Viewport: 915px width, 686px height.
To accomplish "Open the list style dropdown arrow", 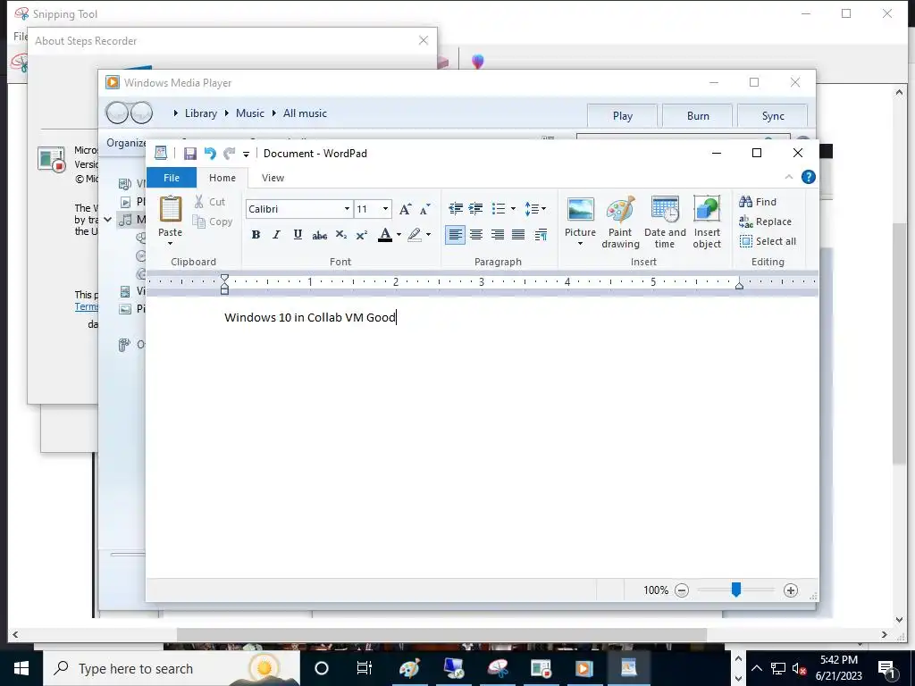I will (x=513, y=208).
